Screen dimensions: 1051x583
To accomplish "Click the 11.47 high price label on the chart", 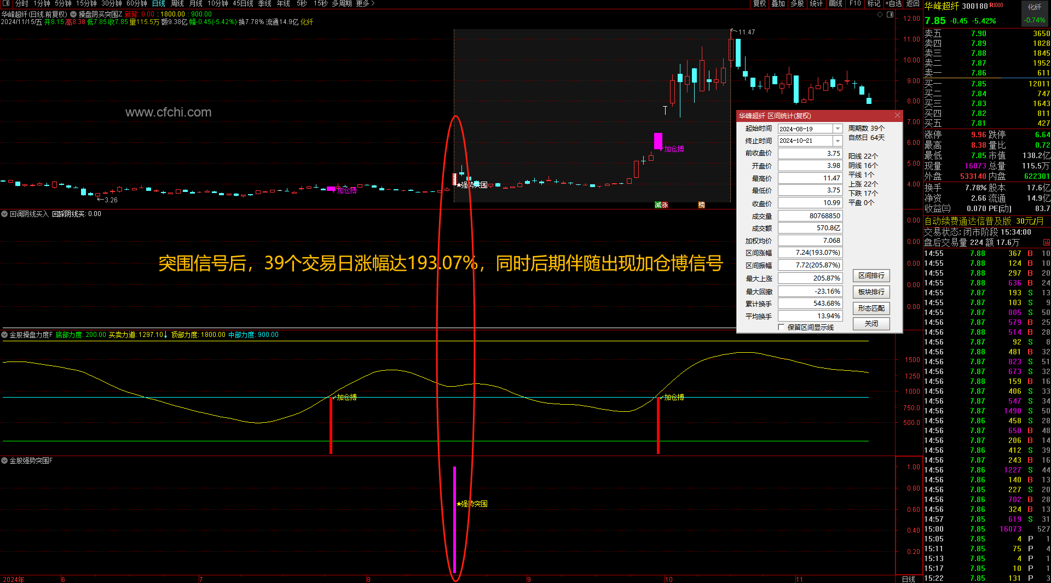I will tap(747, 32).
